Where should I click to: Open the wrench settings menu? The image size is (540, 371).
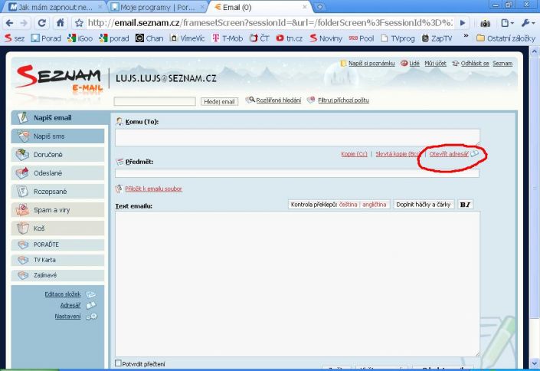528,23
